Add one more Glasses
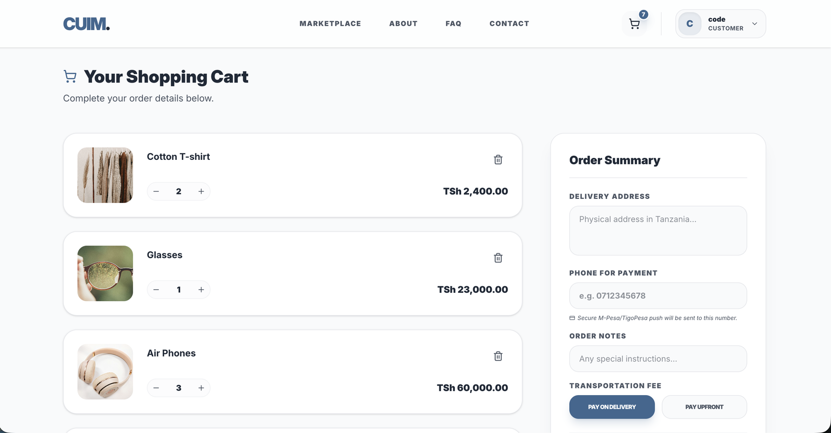 (201, 289)
